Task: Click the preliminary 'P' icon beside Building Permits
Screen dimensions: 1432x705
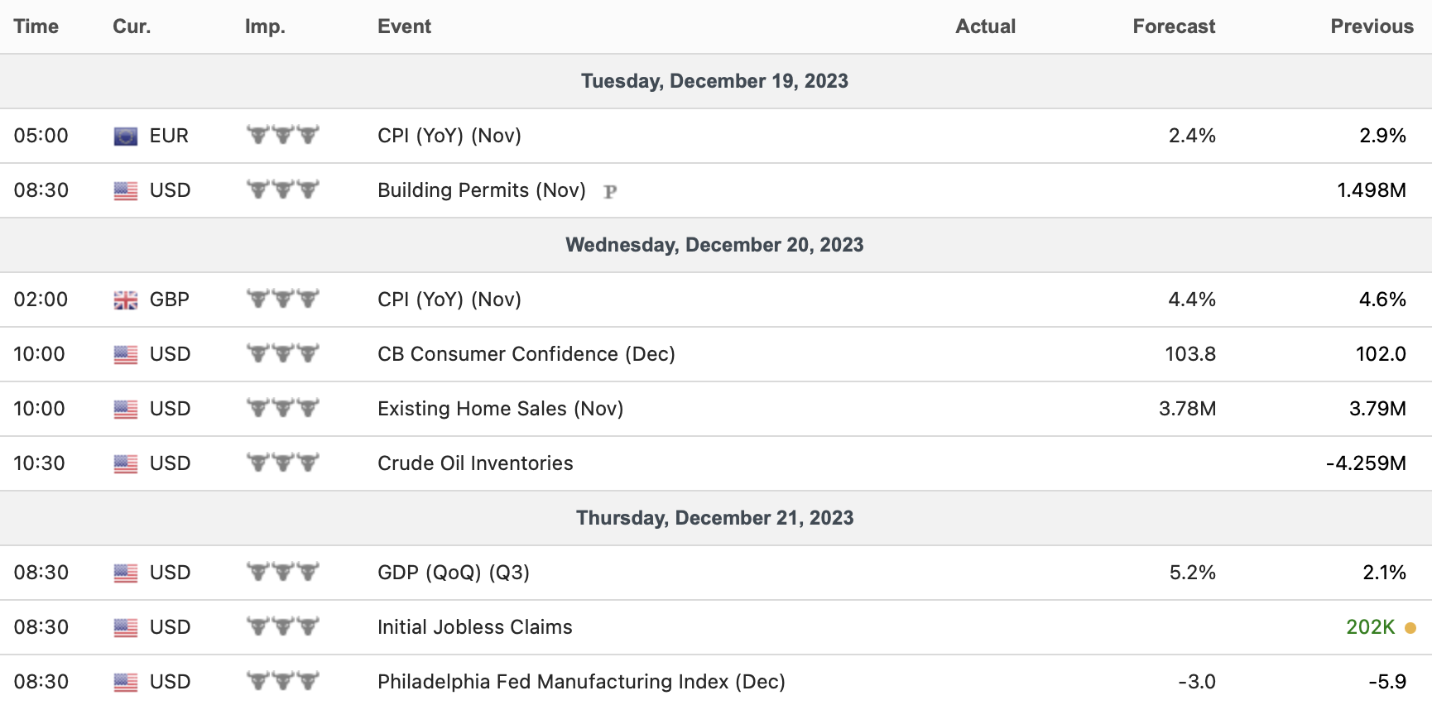Action: click(x=610, y=192)
